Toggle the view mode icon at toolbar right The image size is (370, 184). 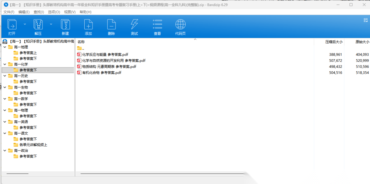pos(365,20)
